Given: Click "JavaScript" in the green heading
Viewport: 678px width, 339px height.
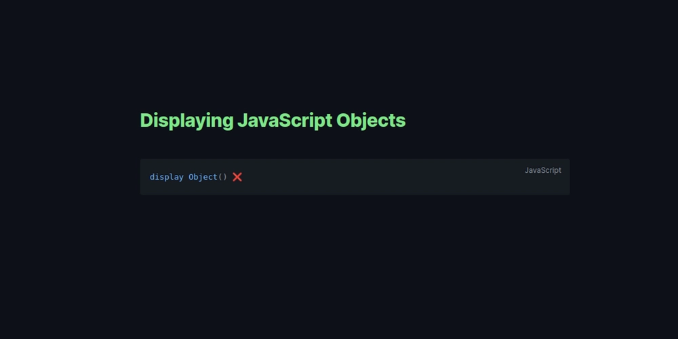Looking at the screenshot, I should pos(285,121).
